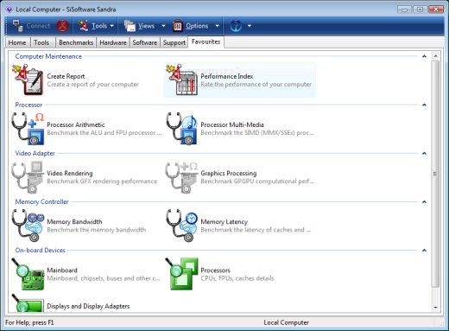Image resolution: width=449 pixels, height=331 pixels.
Task: Switch to the Benchmarks tab
Action: [76, 42]
